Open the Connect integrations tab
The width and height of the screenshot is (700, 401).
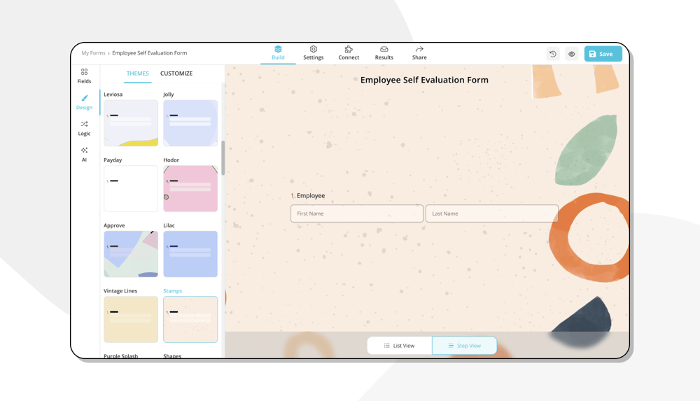point(349,53)
